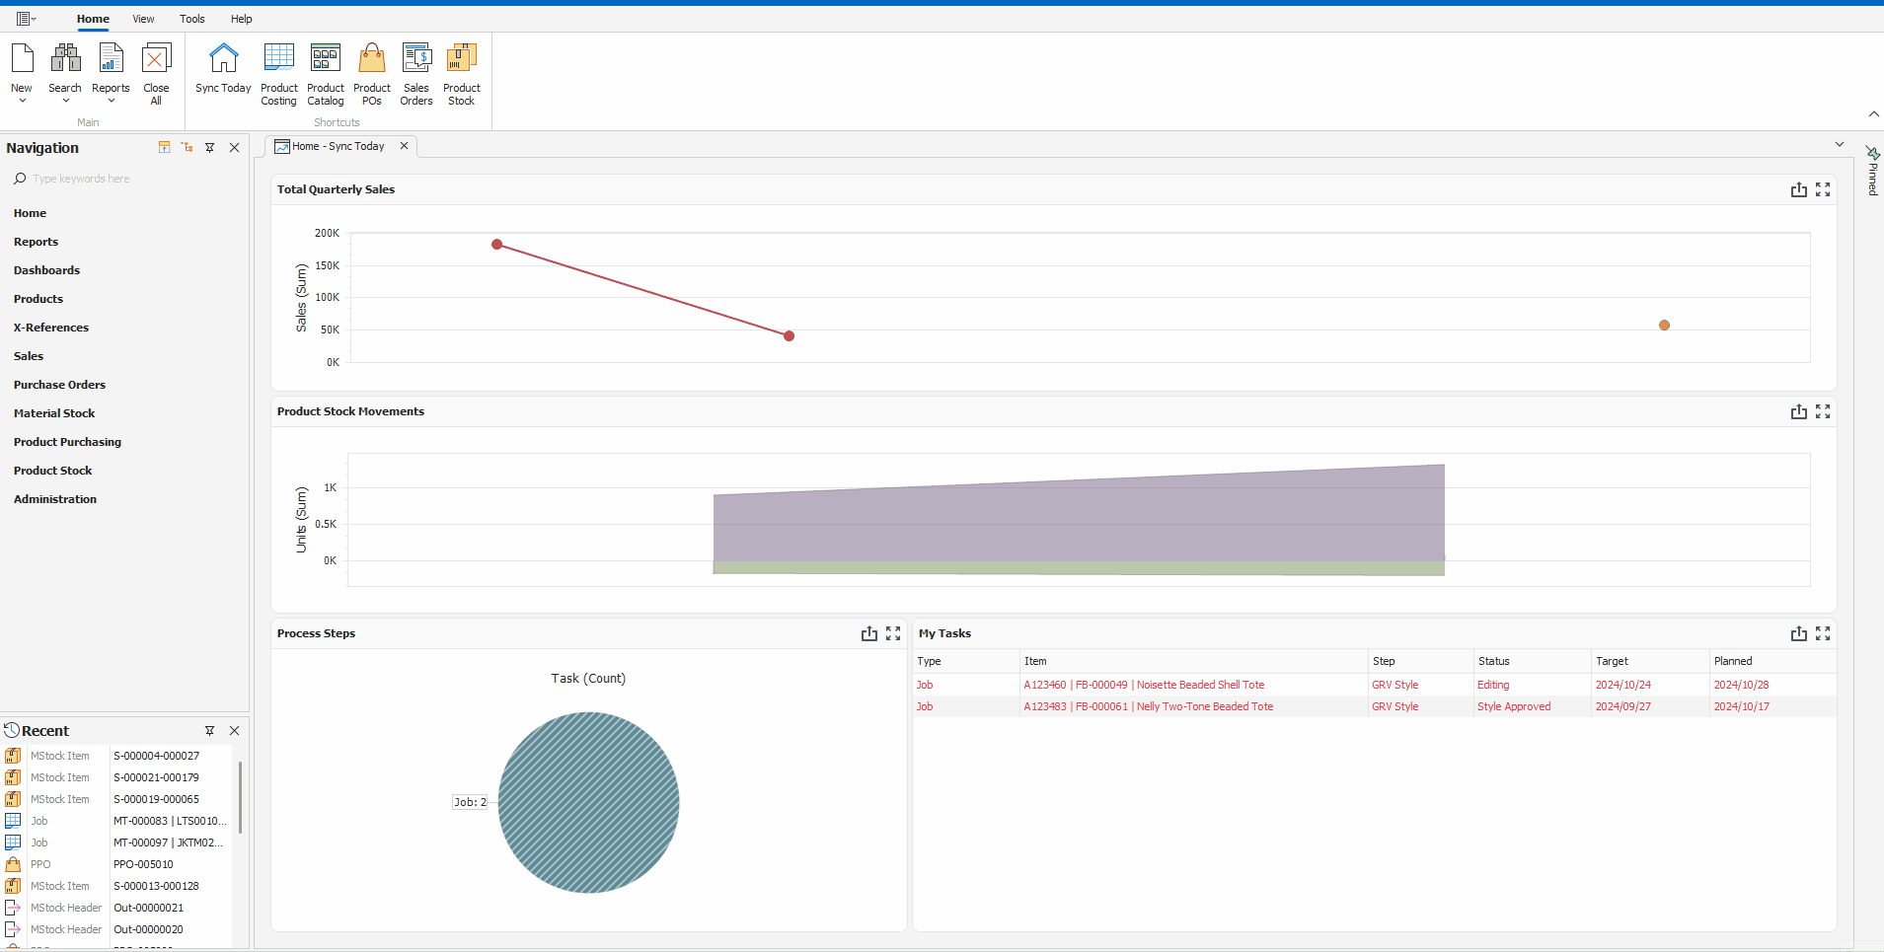Click the navigation keyword search field
Viewport: 1884px width, 952px height.
(123, 179)
